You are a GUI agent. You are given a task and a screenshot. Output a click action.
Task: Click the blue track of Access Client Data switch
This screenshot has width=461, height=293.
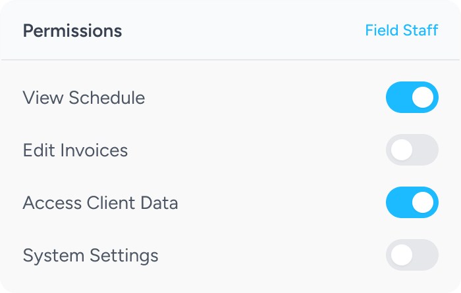398,202
